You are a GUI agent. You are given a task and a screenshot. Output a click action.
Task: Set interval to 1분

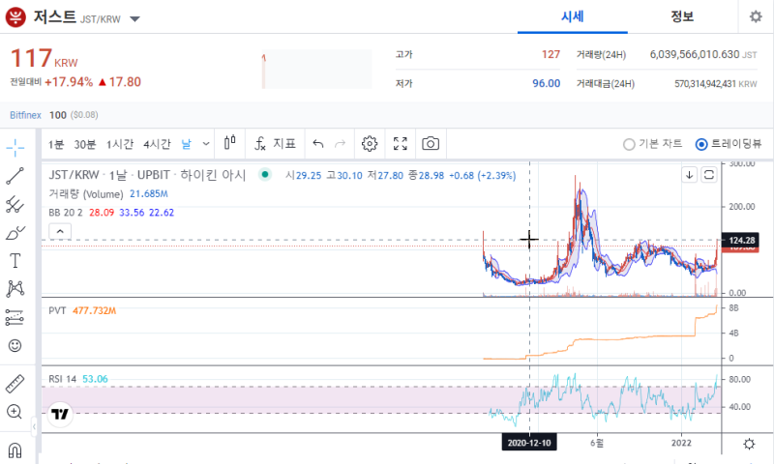pos(56,144)
